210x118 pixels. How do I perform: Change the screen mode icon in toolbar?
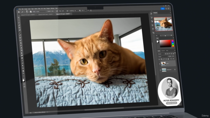pyautogui.click(x=24, y=87)
